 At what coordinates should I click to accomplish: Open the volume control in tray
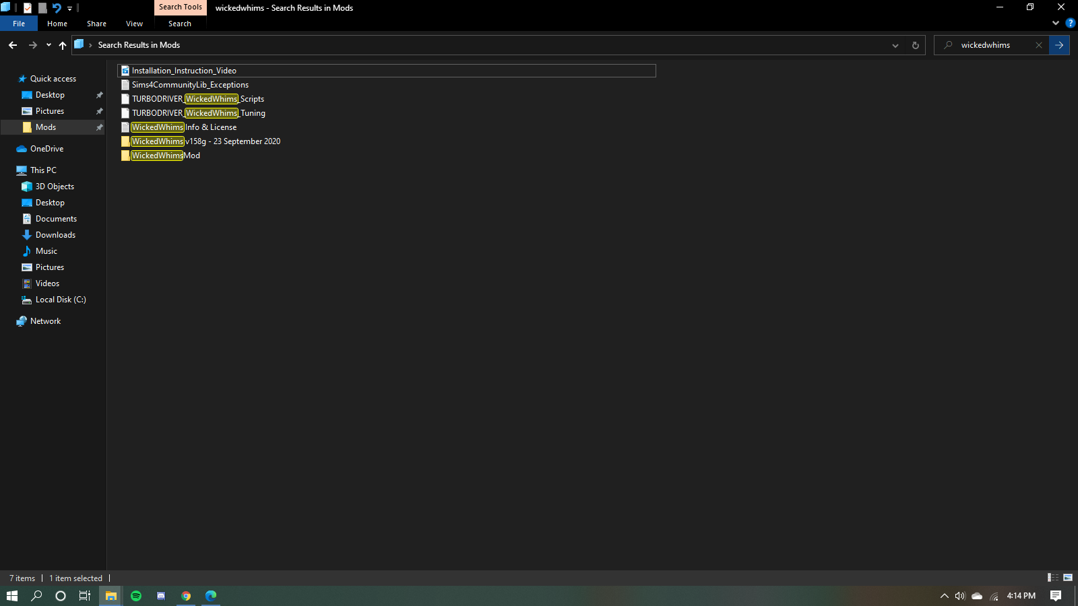960,596
